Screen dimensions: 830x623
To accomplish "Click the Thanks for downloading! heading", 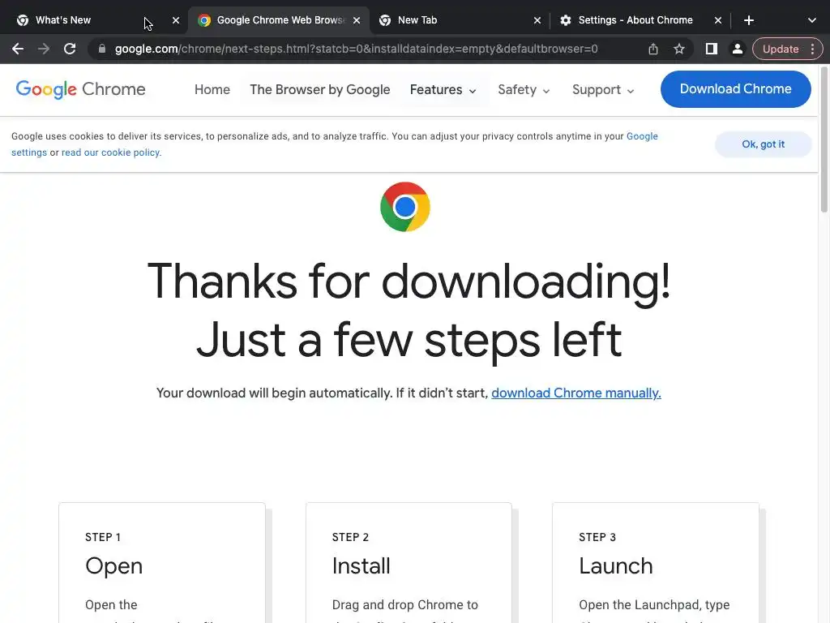I will click(409, 281).
